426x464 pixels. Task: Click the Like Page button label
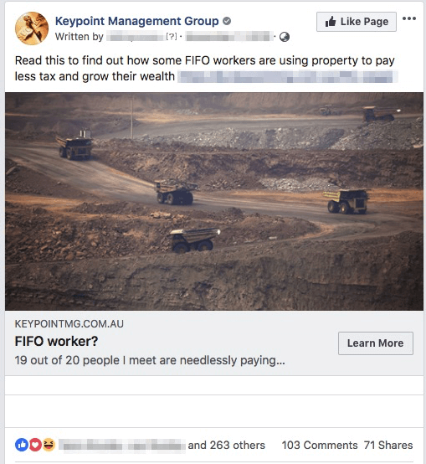364,22
